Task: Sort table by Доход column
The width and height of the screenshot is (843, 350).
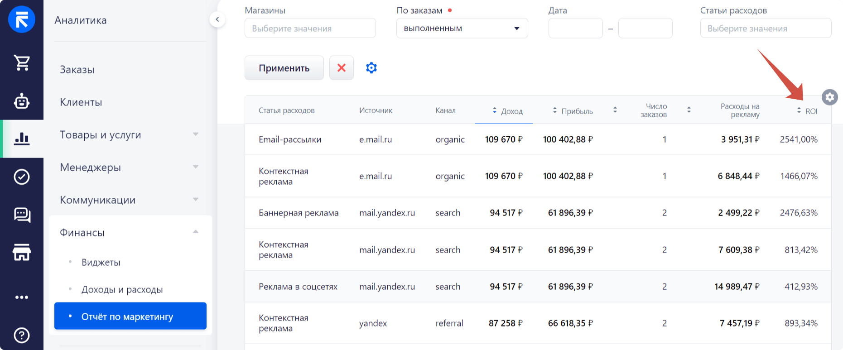Action: pos(507,111)
